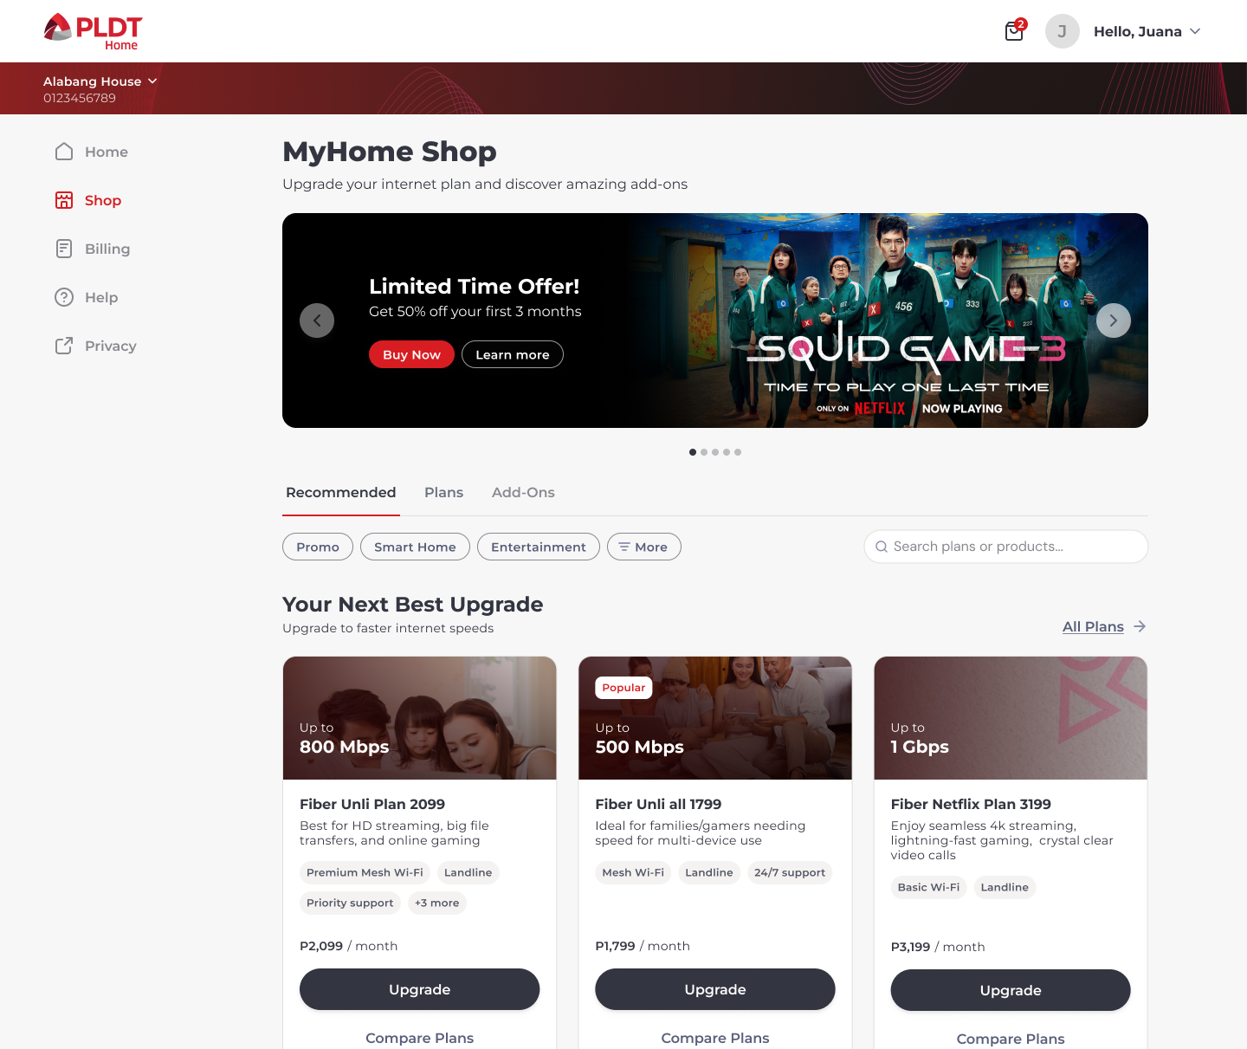
Task: Click the Popular badge on 500 Mbps card
Action: [623, 688]
